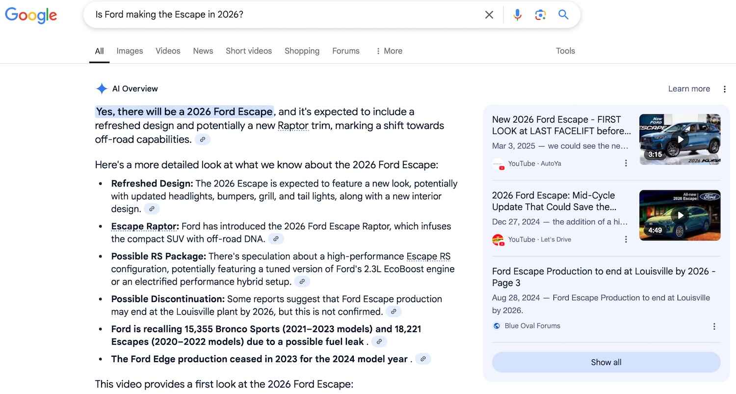
Task: Play the 4:49 Let's Drive video thumbnail
Action: pyautogui.click(x=680, y=215)
